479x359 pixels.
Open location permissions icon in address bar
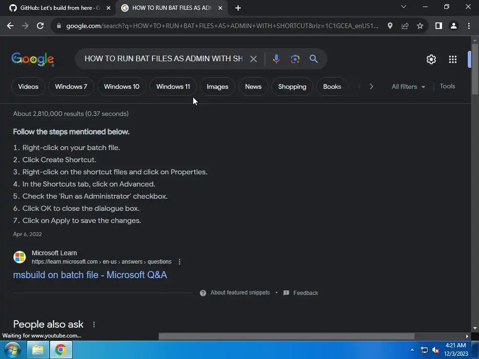tap(390, 26)
